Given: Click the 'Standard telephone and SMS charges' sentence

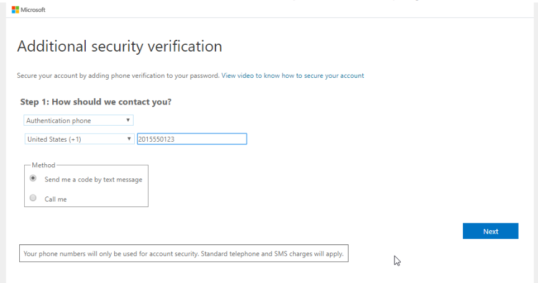Looking at the screenshot, I should pyautogui.click(x=272, y=254).
